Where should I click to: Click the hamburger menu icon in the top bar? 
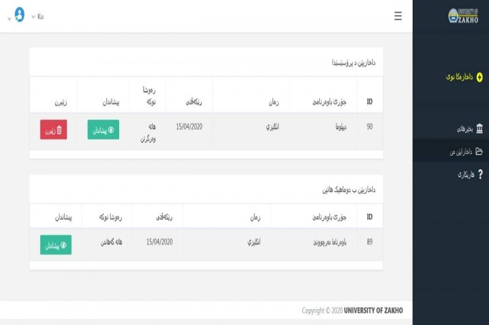[x=398, y=16]
